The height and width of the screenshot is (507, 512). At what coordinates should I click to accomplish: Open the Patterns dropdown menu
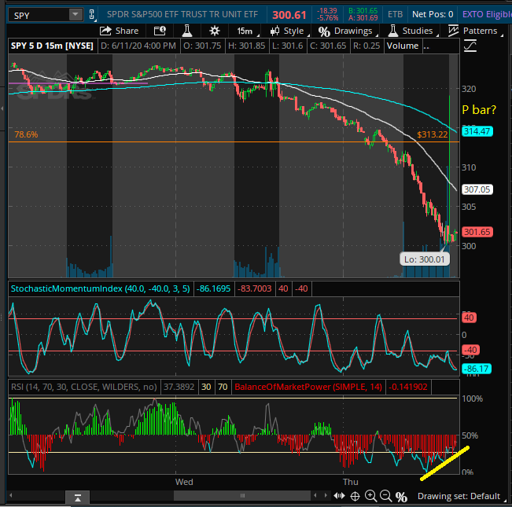click(475, 31)
